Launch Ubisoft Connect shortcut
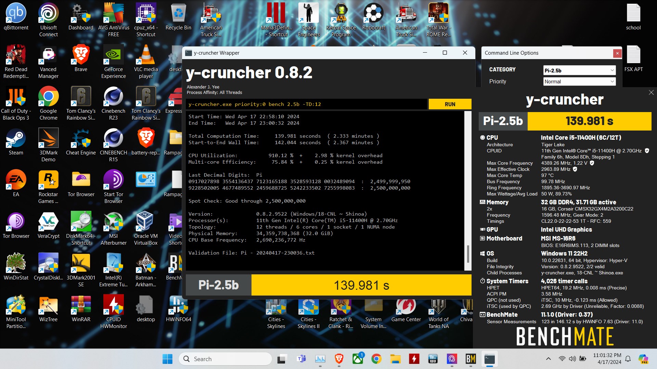 (x=49, y=20)
